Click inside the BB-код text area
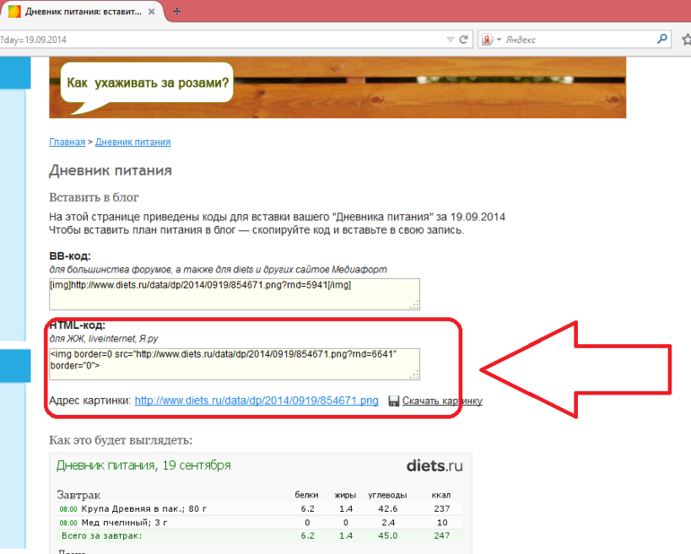 click(x=234, y=294)
